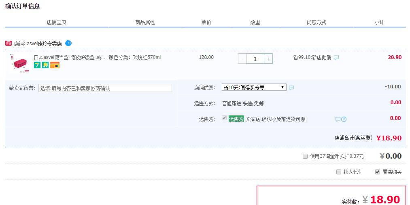Check 使用37淘金币抵扣0.37元 option
Image resolution: width=410 pixels, height=205 pixels.
(305, 156)
